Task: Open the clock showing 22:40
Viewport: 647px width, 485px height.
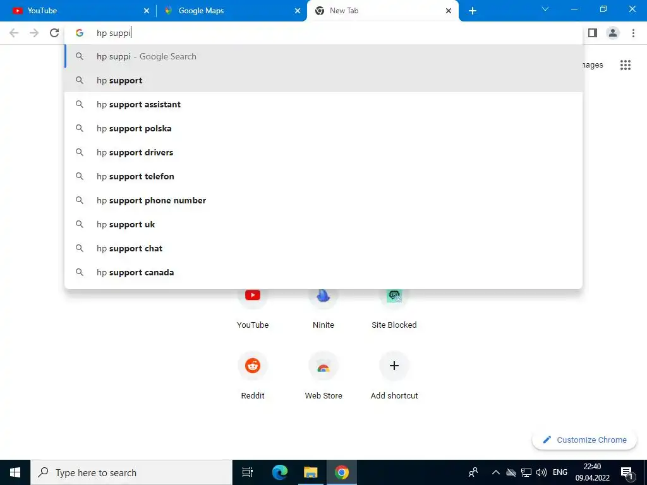Action: (x=593, y=472)
